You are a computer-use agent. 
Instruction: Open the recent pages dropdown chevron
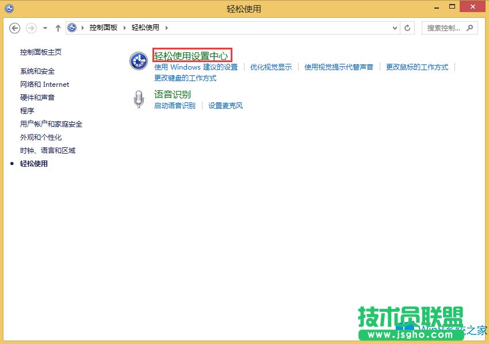pos(44,28)
